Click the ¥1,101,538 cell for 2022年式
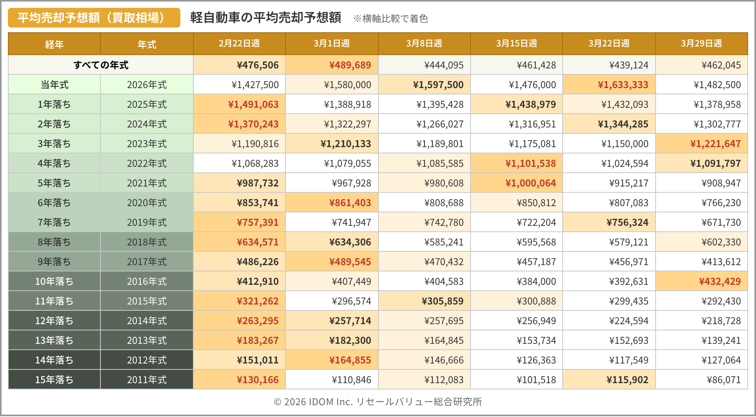This screenshot has width=756, height=417. click(530, 163)
